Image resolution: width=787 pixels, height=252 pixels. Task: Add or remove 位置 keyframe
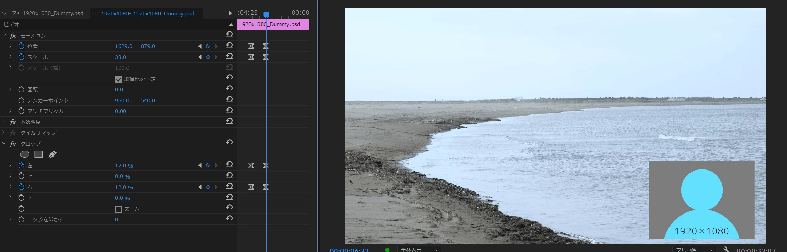click(208, 46)
